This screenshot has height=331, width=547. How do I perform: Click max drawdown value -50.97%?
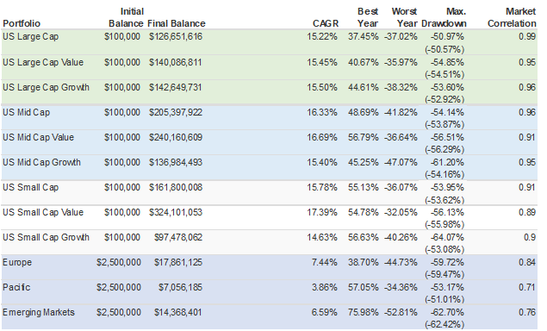coord(447,37)
